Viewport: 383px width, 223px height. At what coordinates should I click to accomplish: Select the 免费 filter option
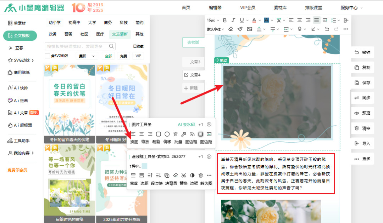coord(123,56)
